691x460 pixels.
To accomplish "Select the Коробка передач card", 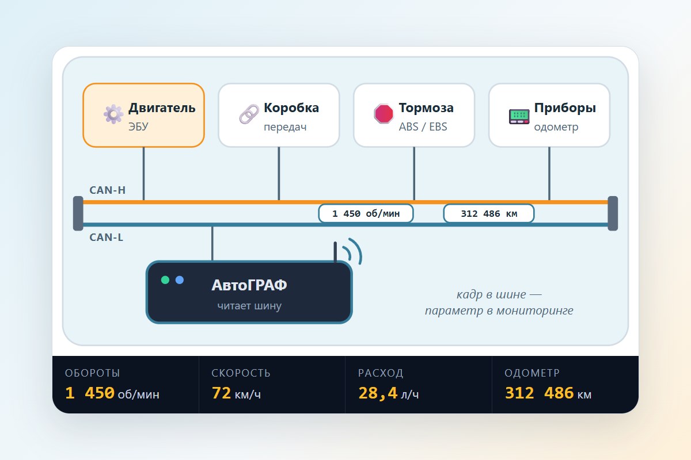I will 279,115.
